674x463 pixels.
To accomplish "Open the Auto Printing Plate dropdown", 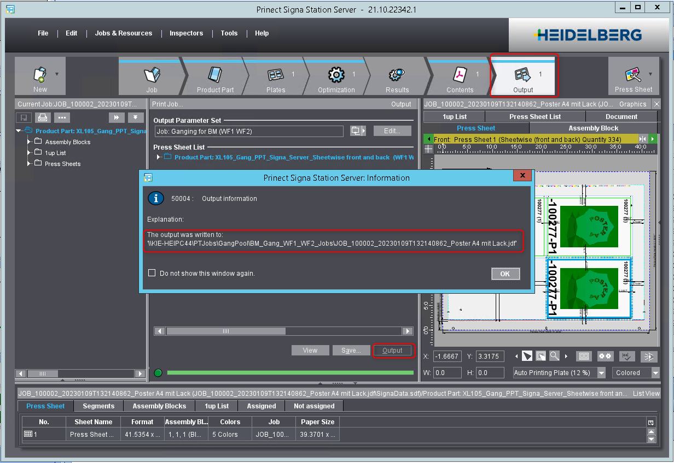I will click(x=602, y=373).
